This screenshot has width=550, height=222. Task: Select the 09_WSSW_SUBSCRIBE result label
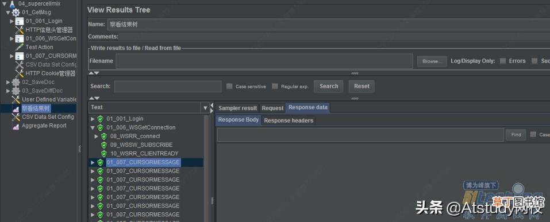point(141,145)
